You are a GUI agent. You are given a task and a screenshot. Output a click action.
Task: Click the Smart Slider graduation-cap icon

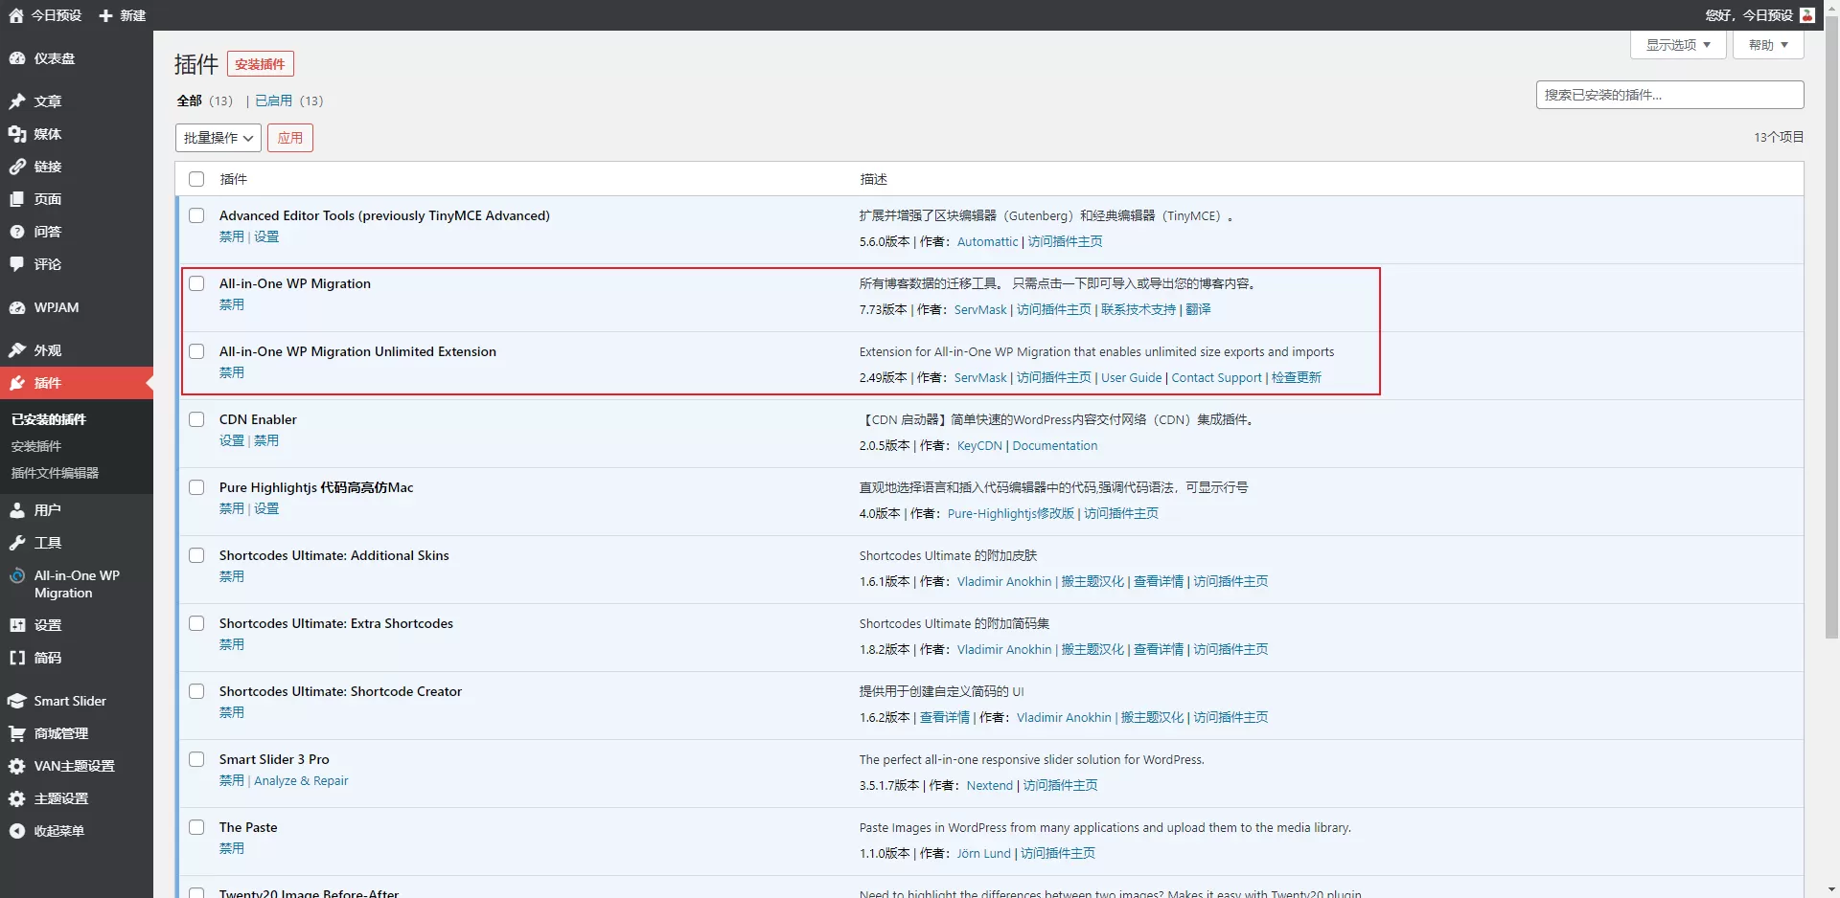coord(17,701)
